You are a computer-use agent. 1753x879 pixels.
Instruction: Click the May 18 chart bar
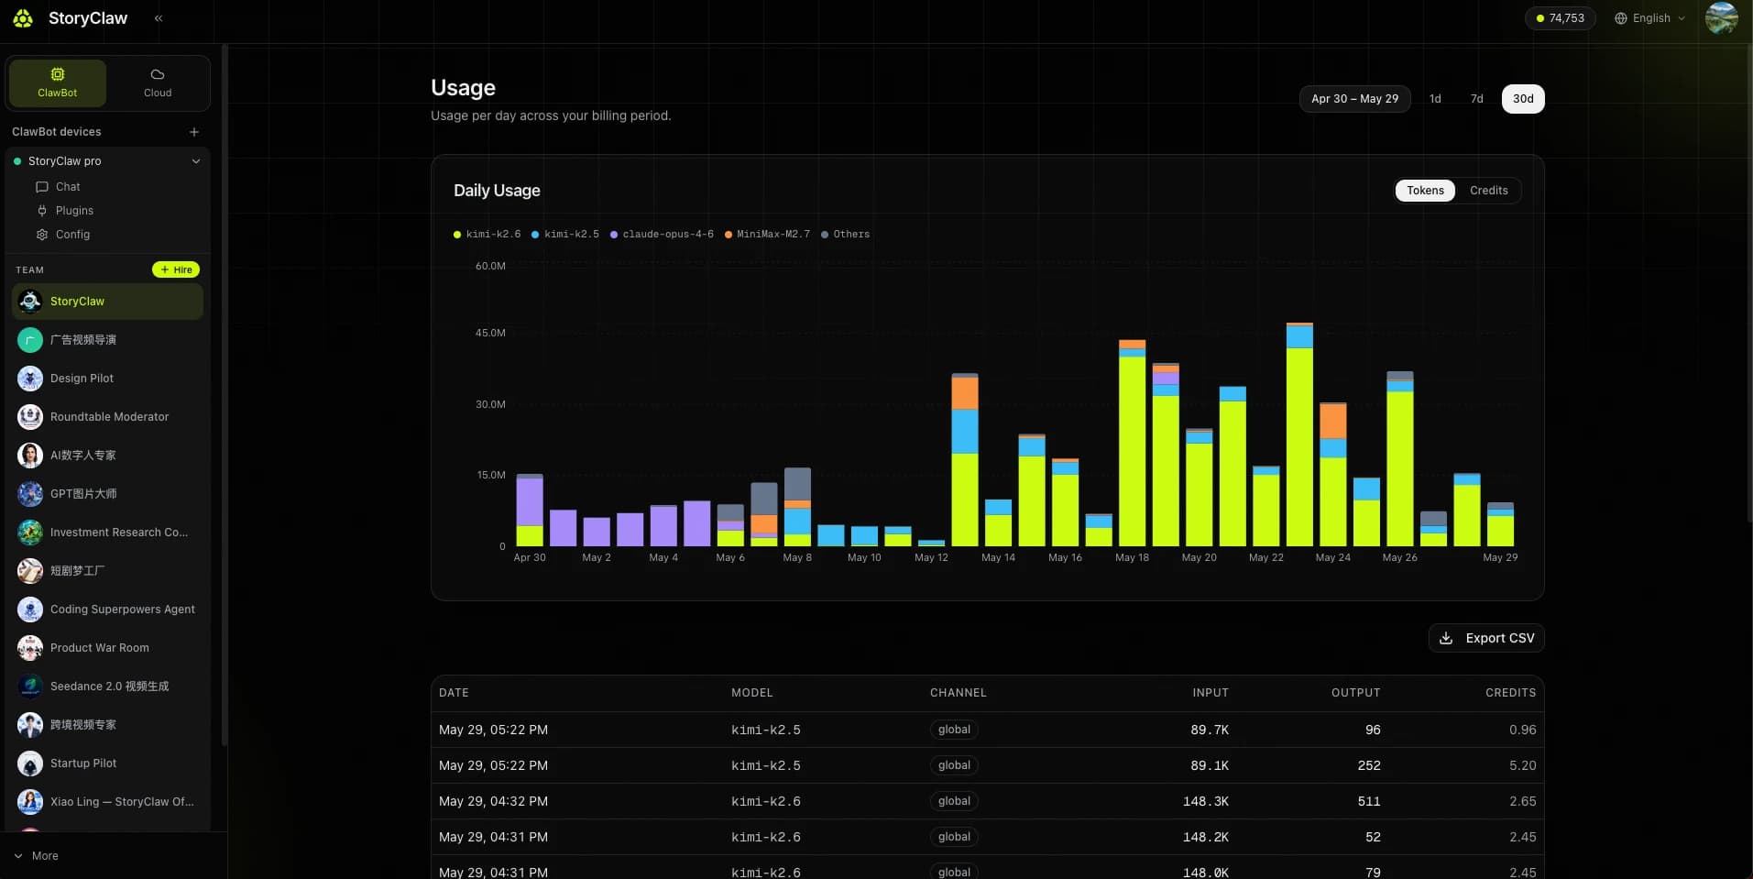[1132, 444]
